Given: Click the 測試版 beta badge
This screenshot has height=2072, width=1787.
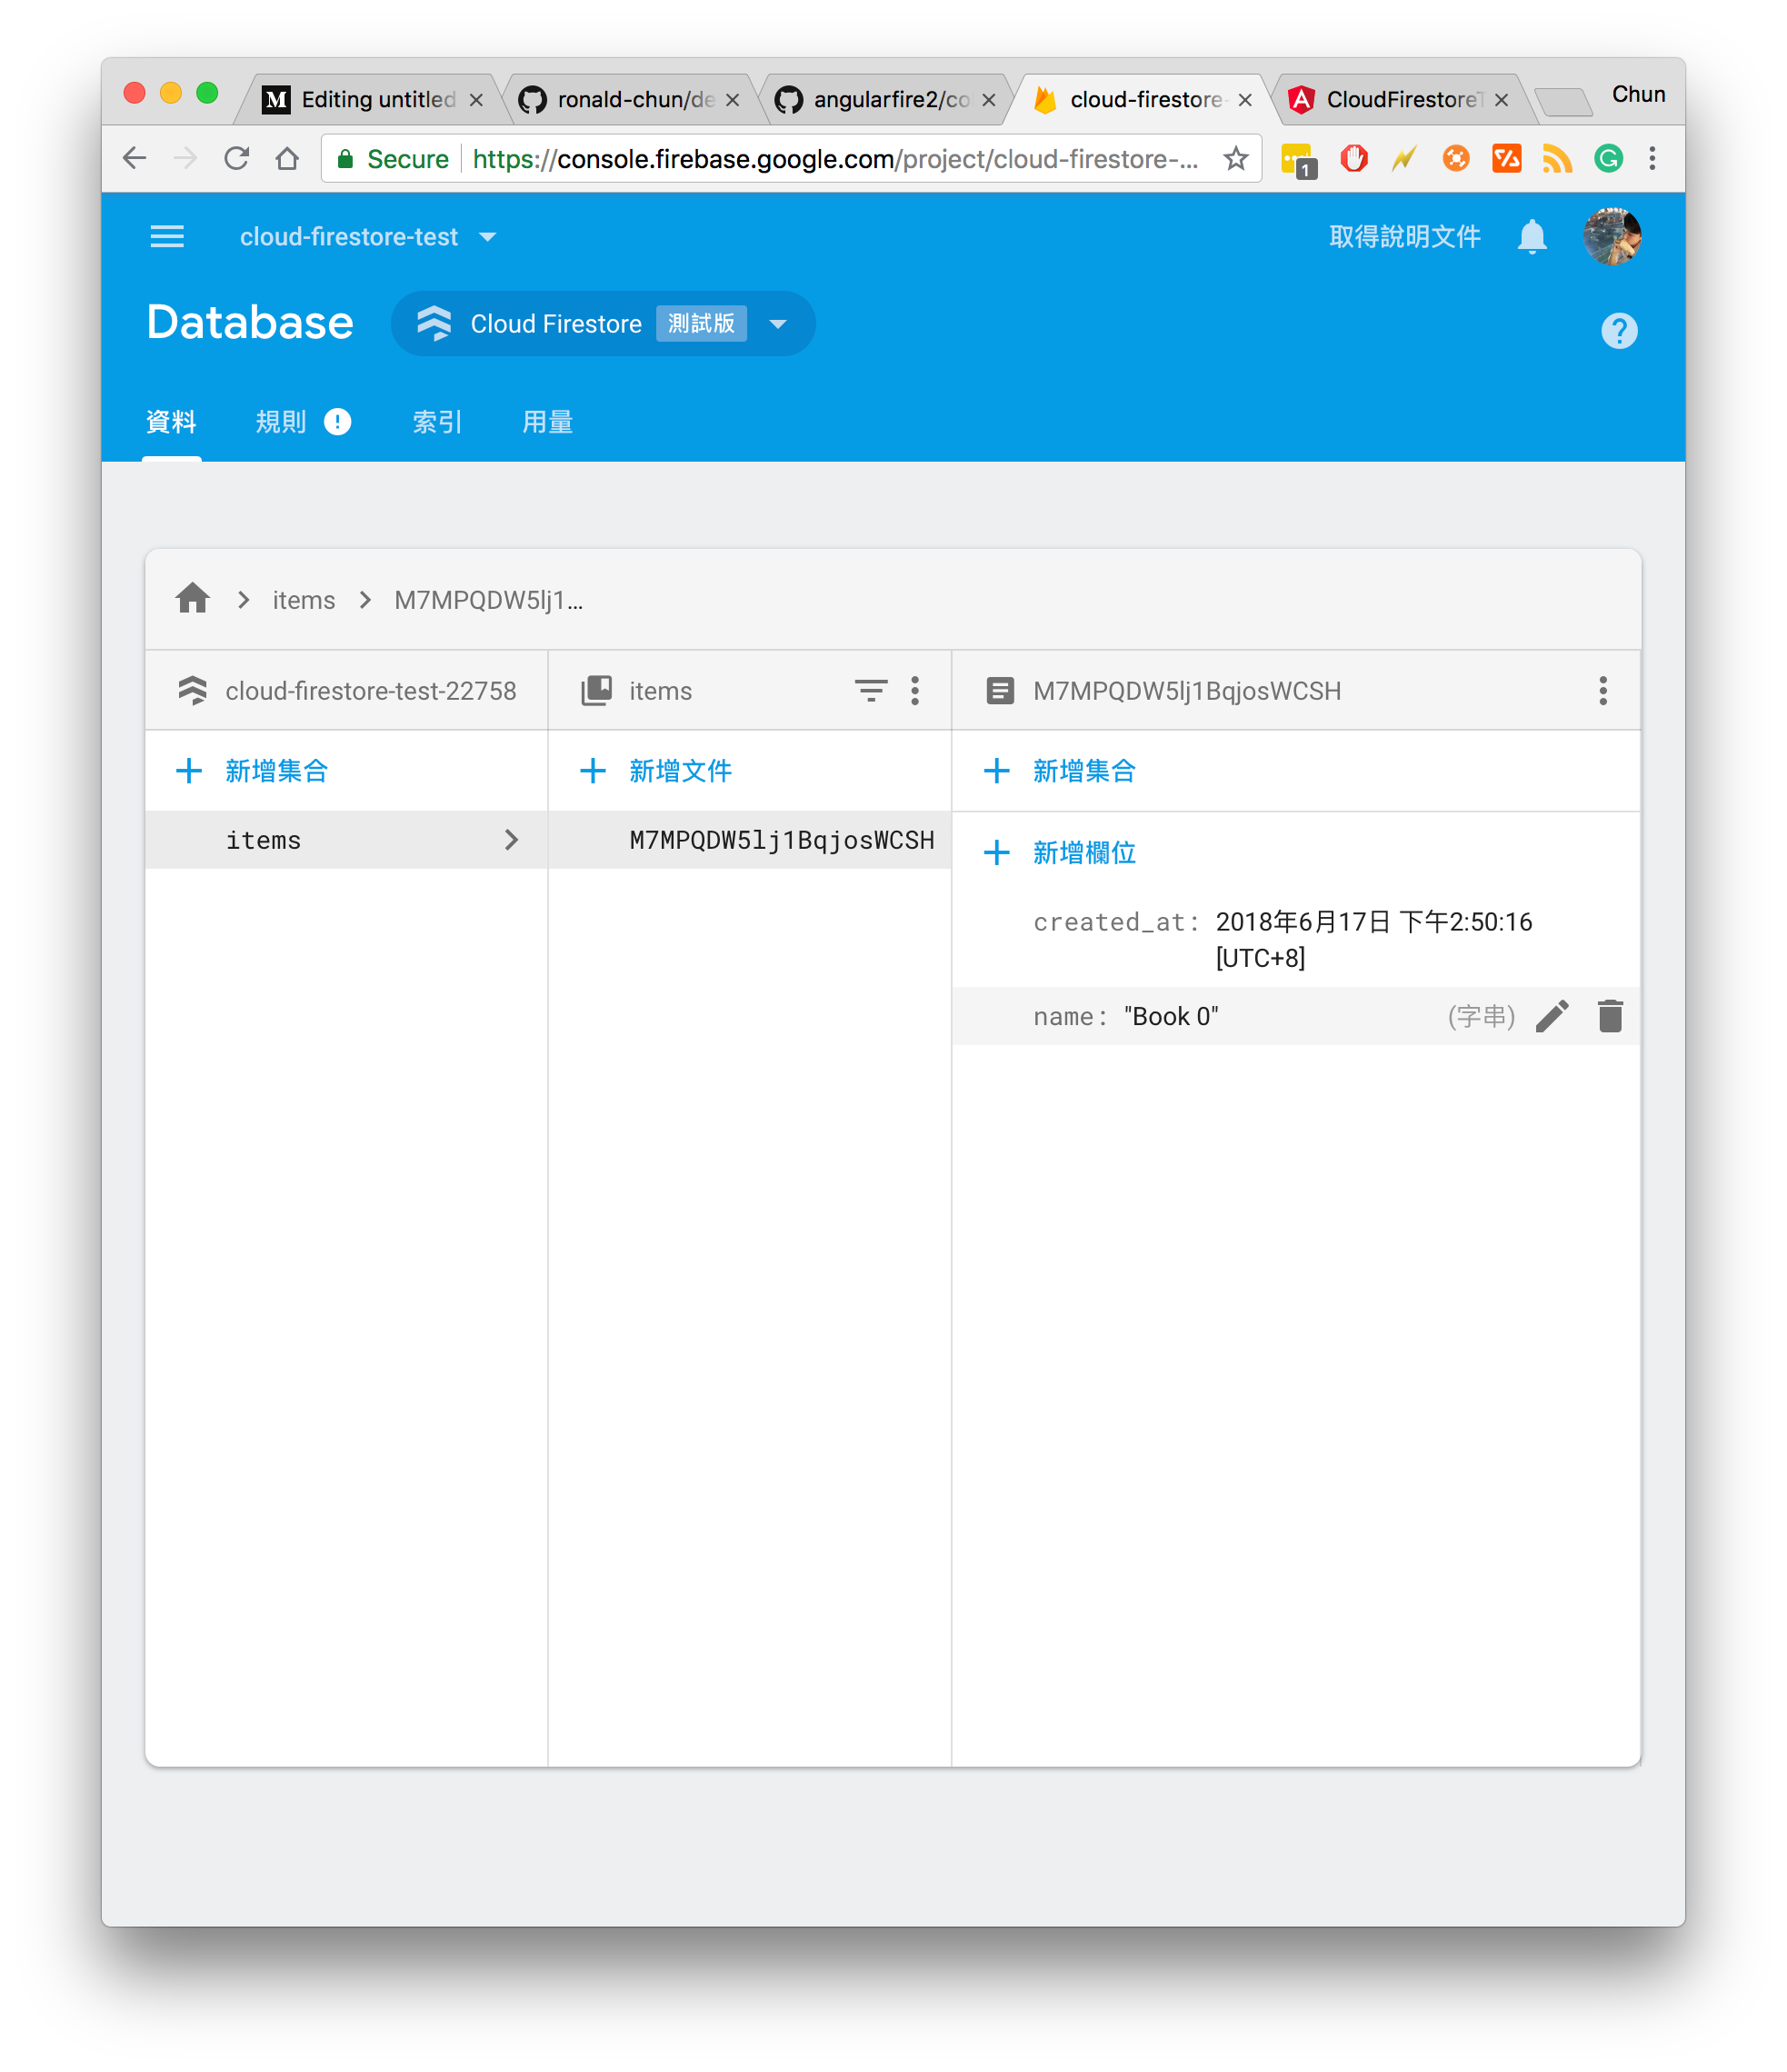Looking at the screenshot, I should (701, 323).
